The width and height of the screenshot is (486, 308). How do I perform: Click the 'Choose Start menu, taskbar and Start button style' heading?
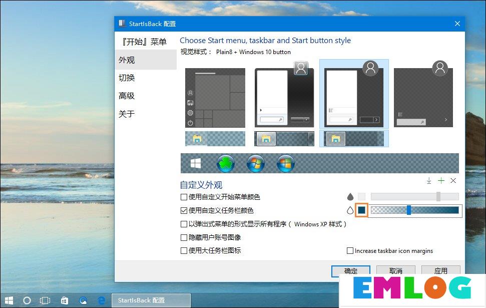(x=265, y=41)
